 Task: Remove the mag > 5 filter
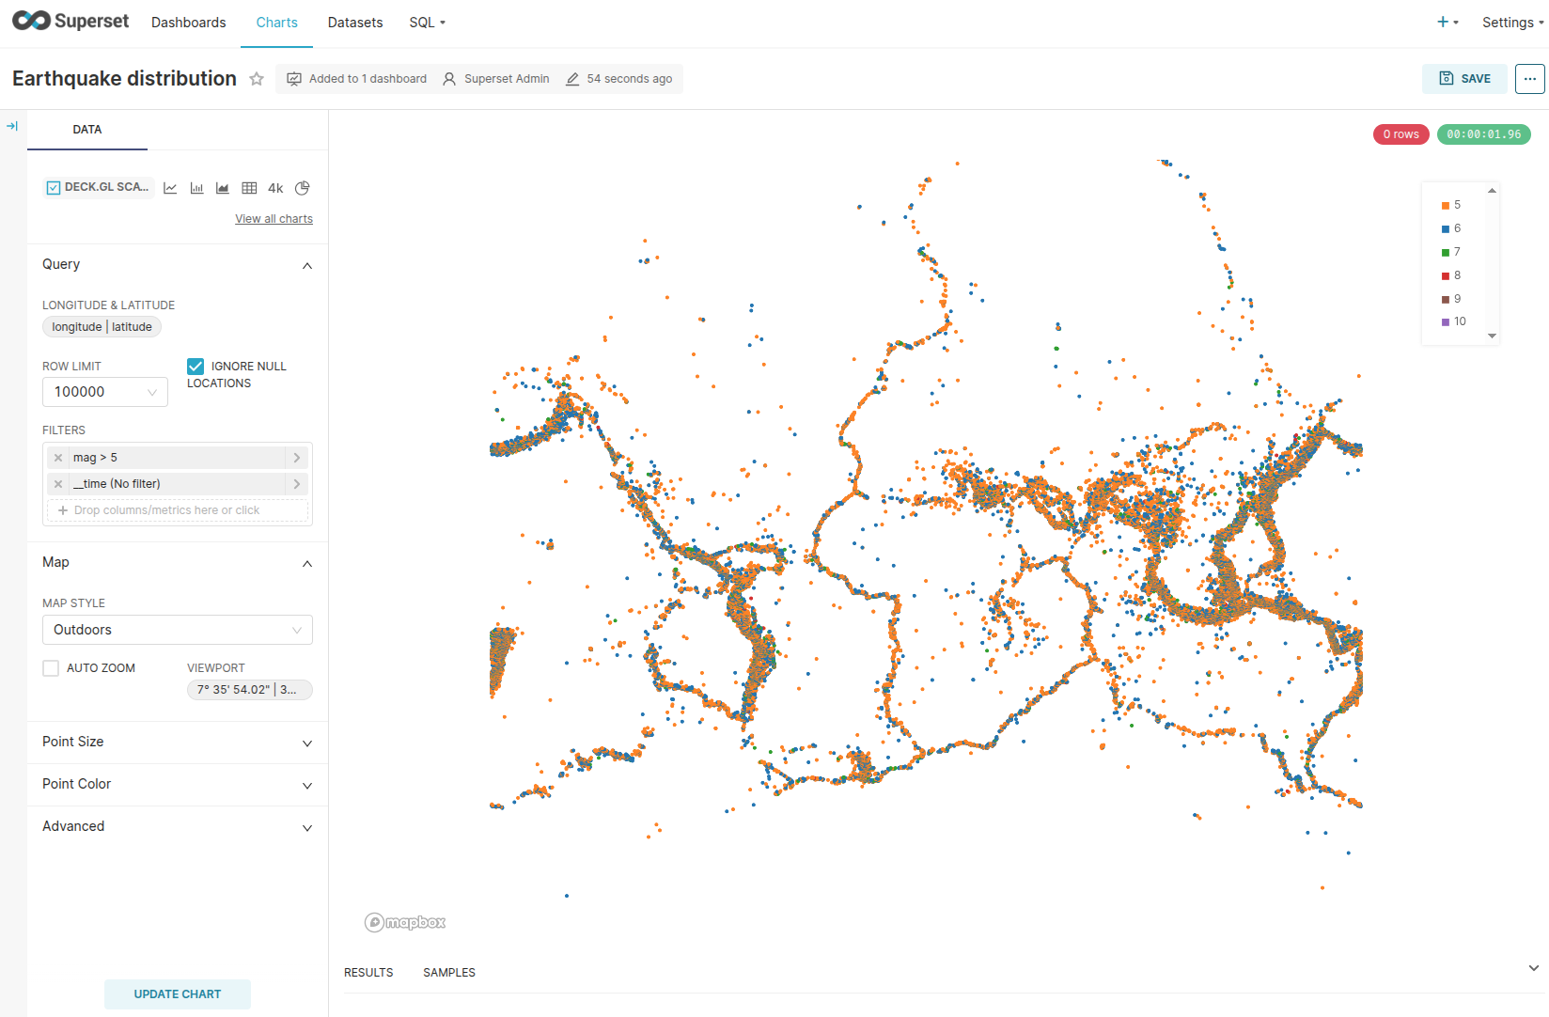pyautogui.click(x=58, y=458)
